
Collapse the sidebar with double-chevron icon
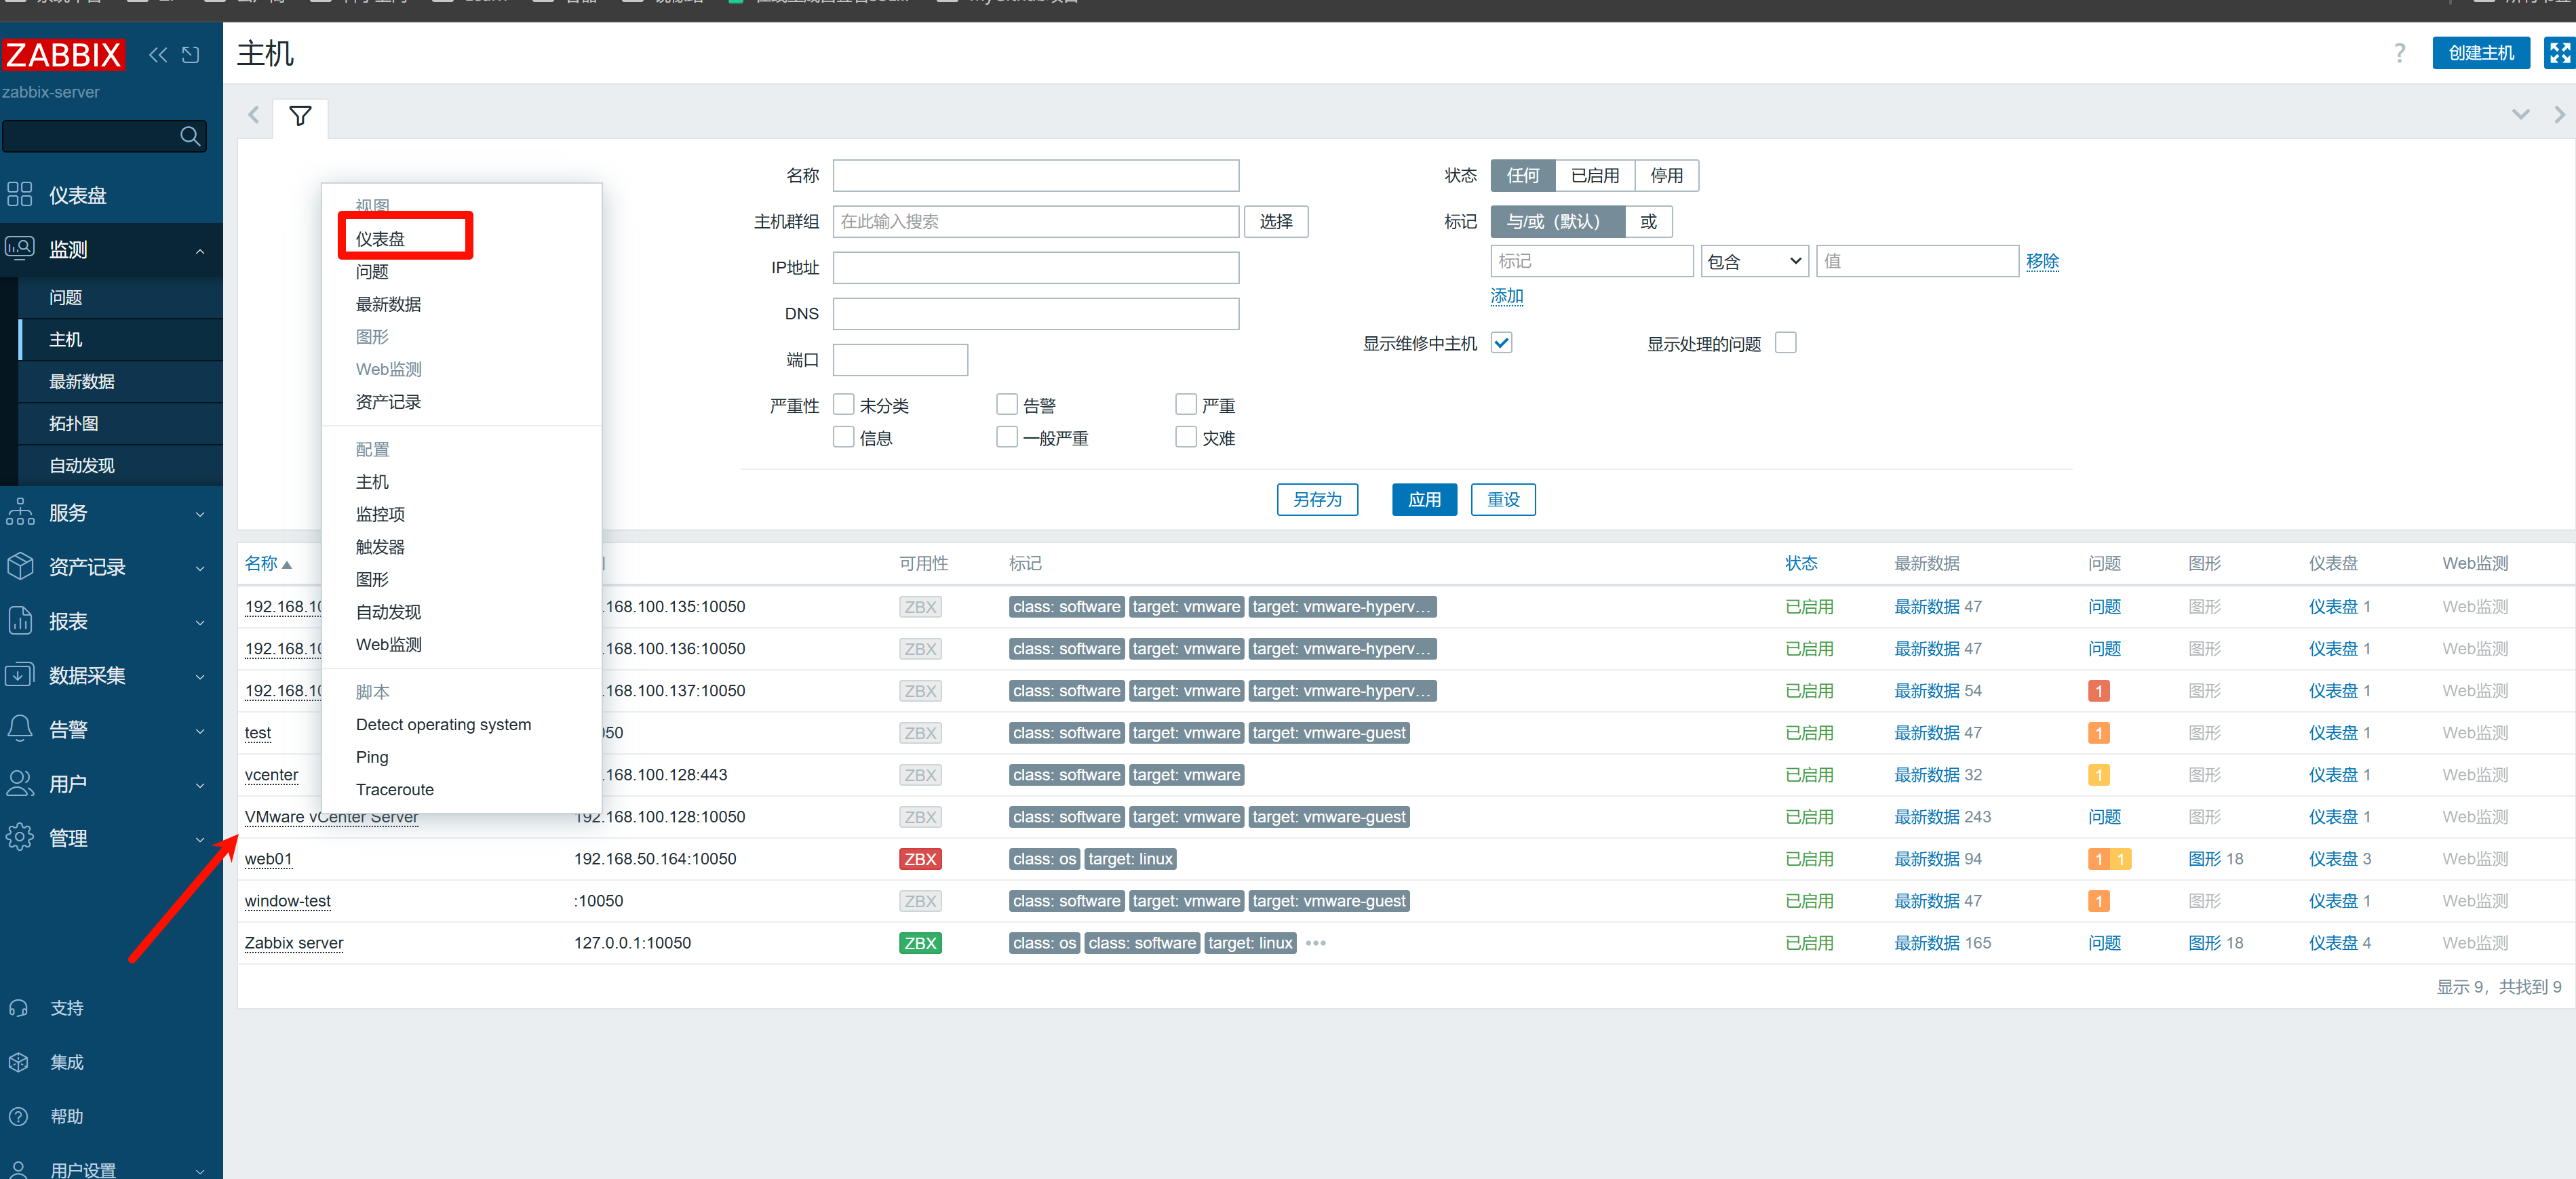click(x=158, y=55)
